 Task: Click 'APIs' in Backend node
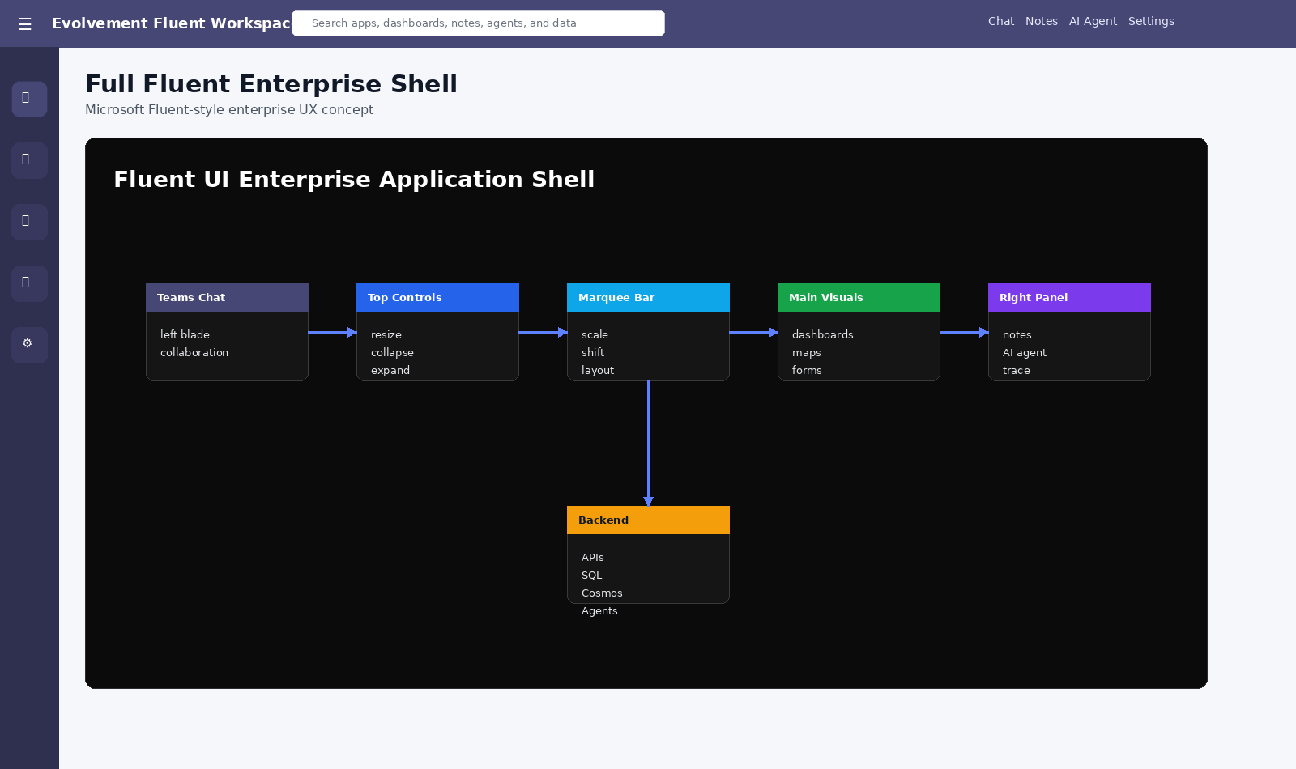coord(593,557)
